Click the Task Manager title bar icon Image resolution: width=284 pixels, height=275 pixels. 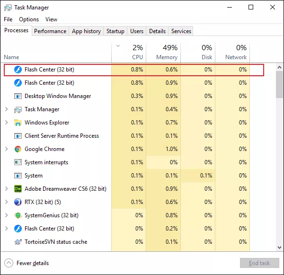pyautogui.click(x=8, y=8)
